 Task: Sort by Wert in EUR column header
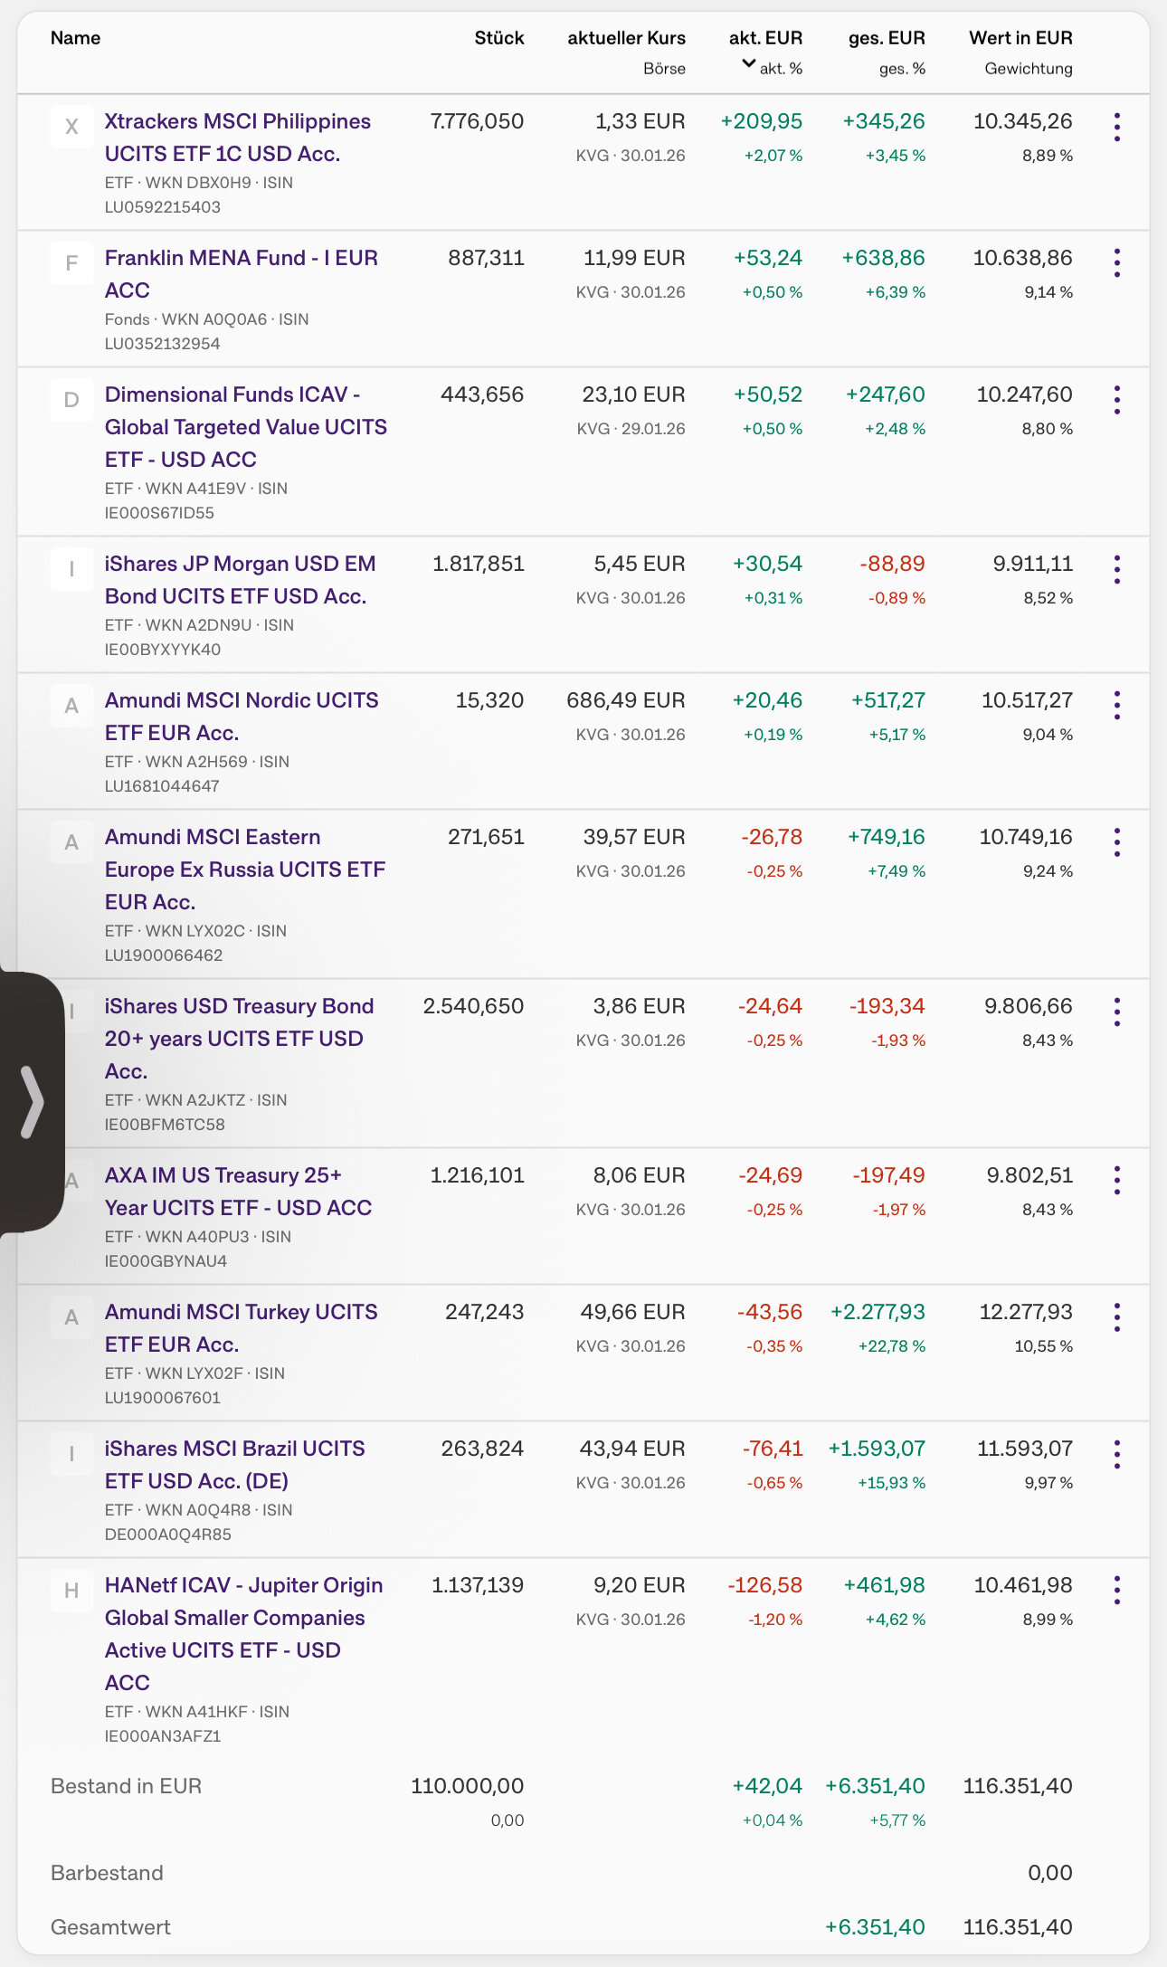click(1020, 38)
